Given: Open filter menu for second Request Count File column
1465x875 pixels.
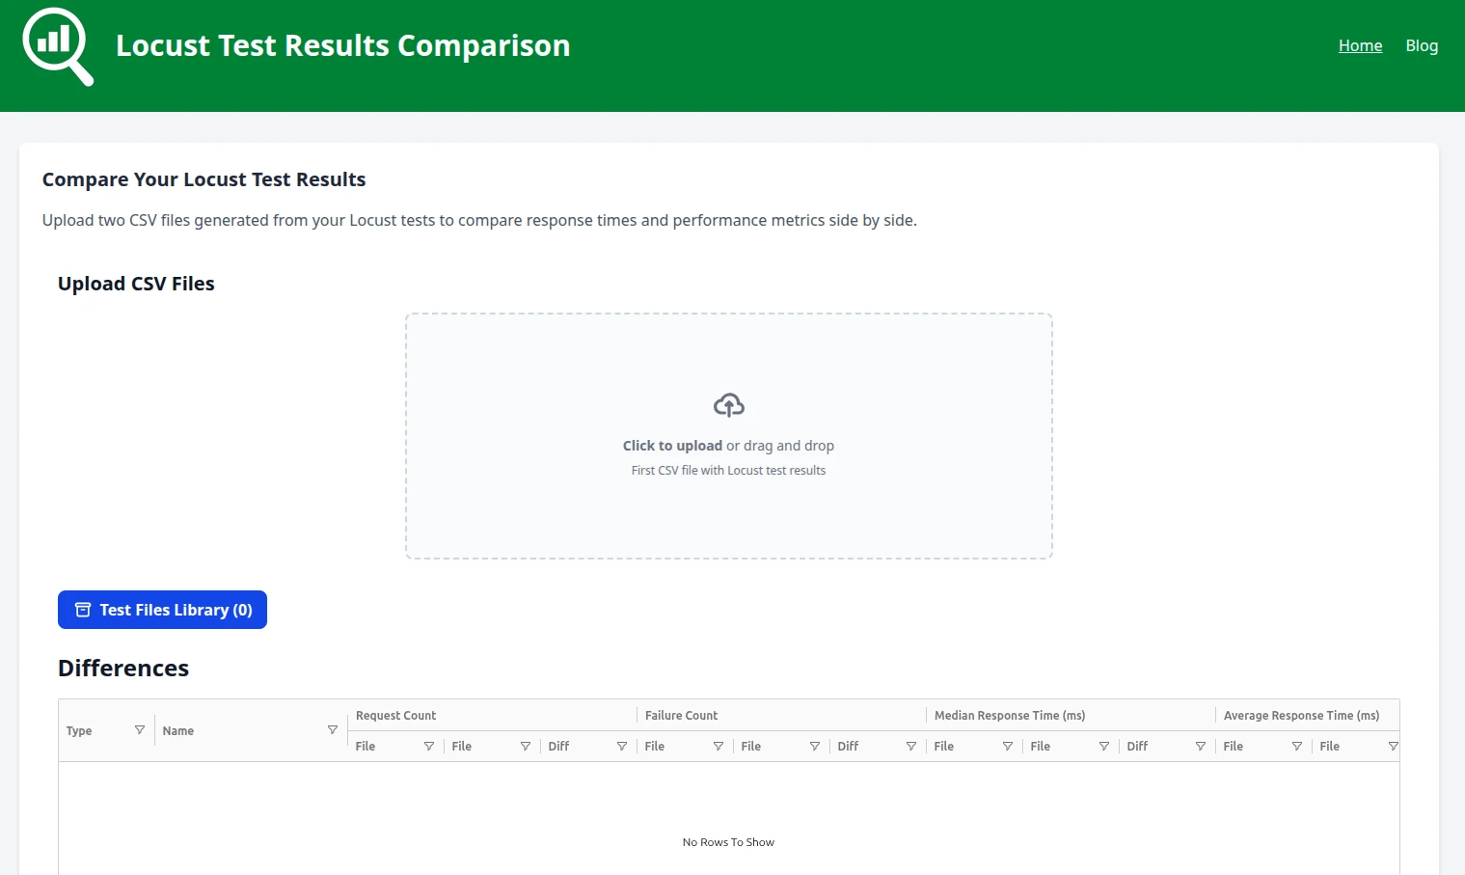Looking at the screenshot, I should pyautogui.click(x=526, y=746).
